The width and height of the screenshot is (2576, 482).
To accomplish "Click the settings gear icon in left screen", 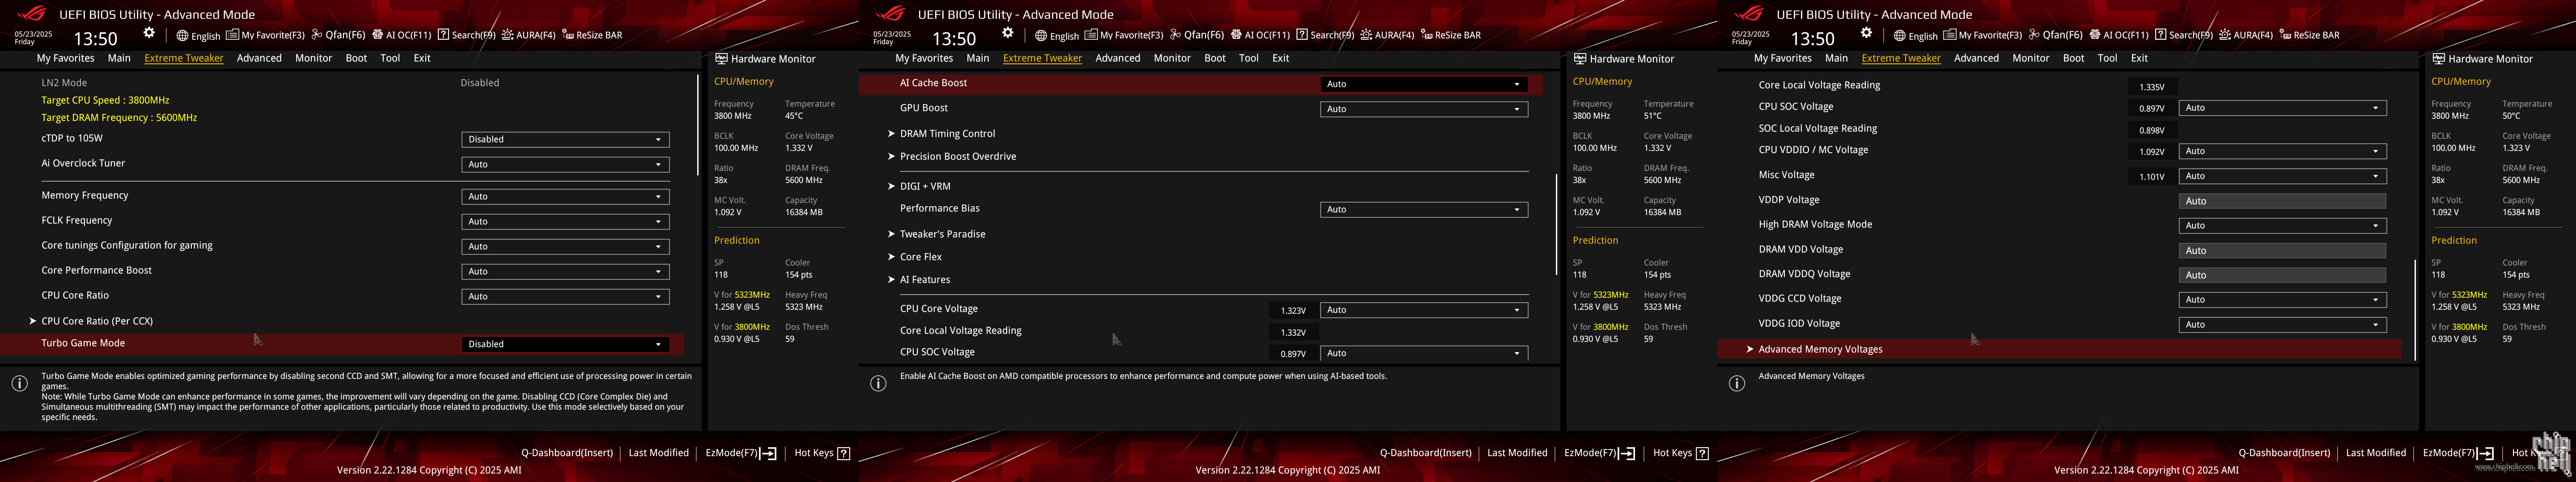I will pos(149,33).
